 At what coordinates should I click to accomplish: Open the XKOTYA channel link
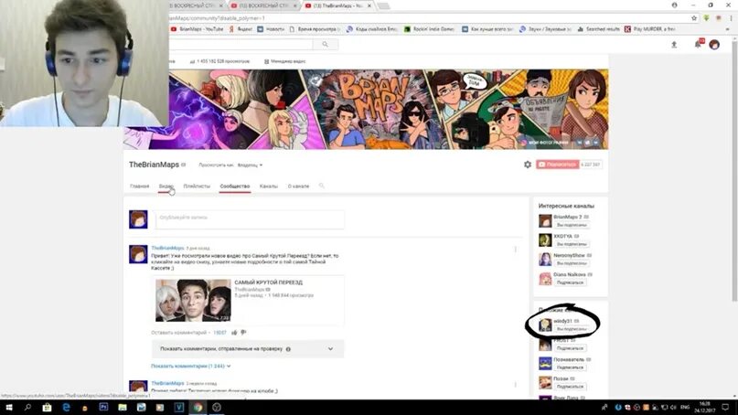[562, 236]
